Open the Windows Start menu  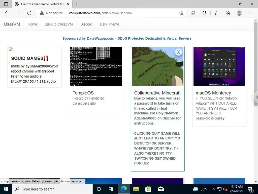click(x=6, y=189)
